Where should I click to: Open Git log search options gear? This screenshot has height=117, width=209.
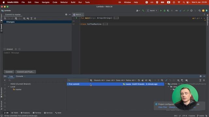point(91,80)
